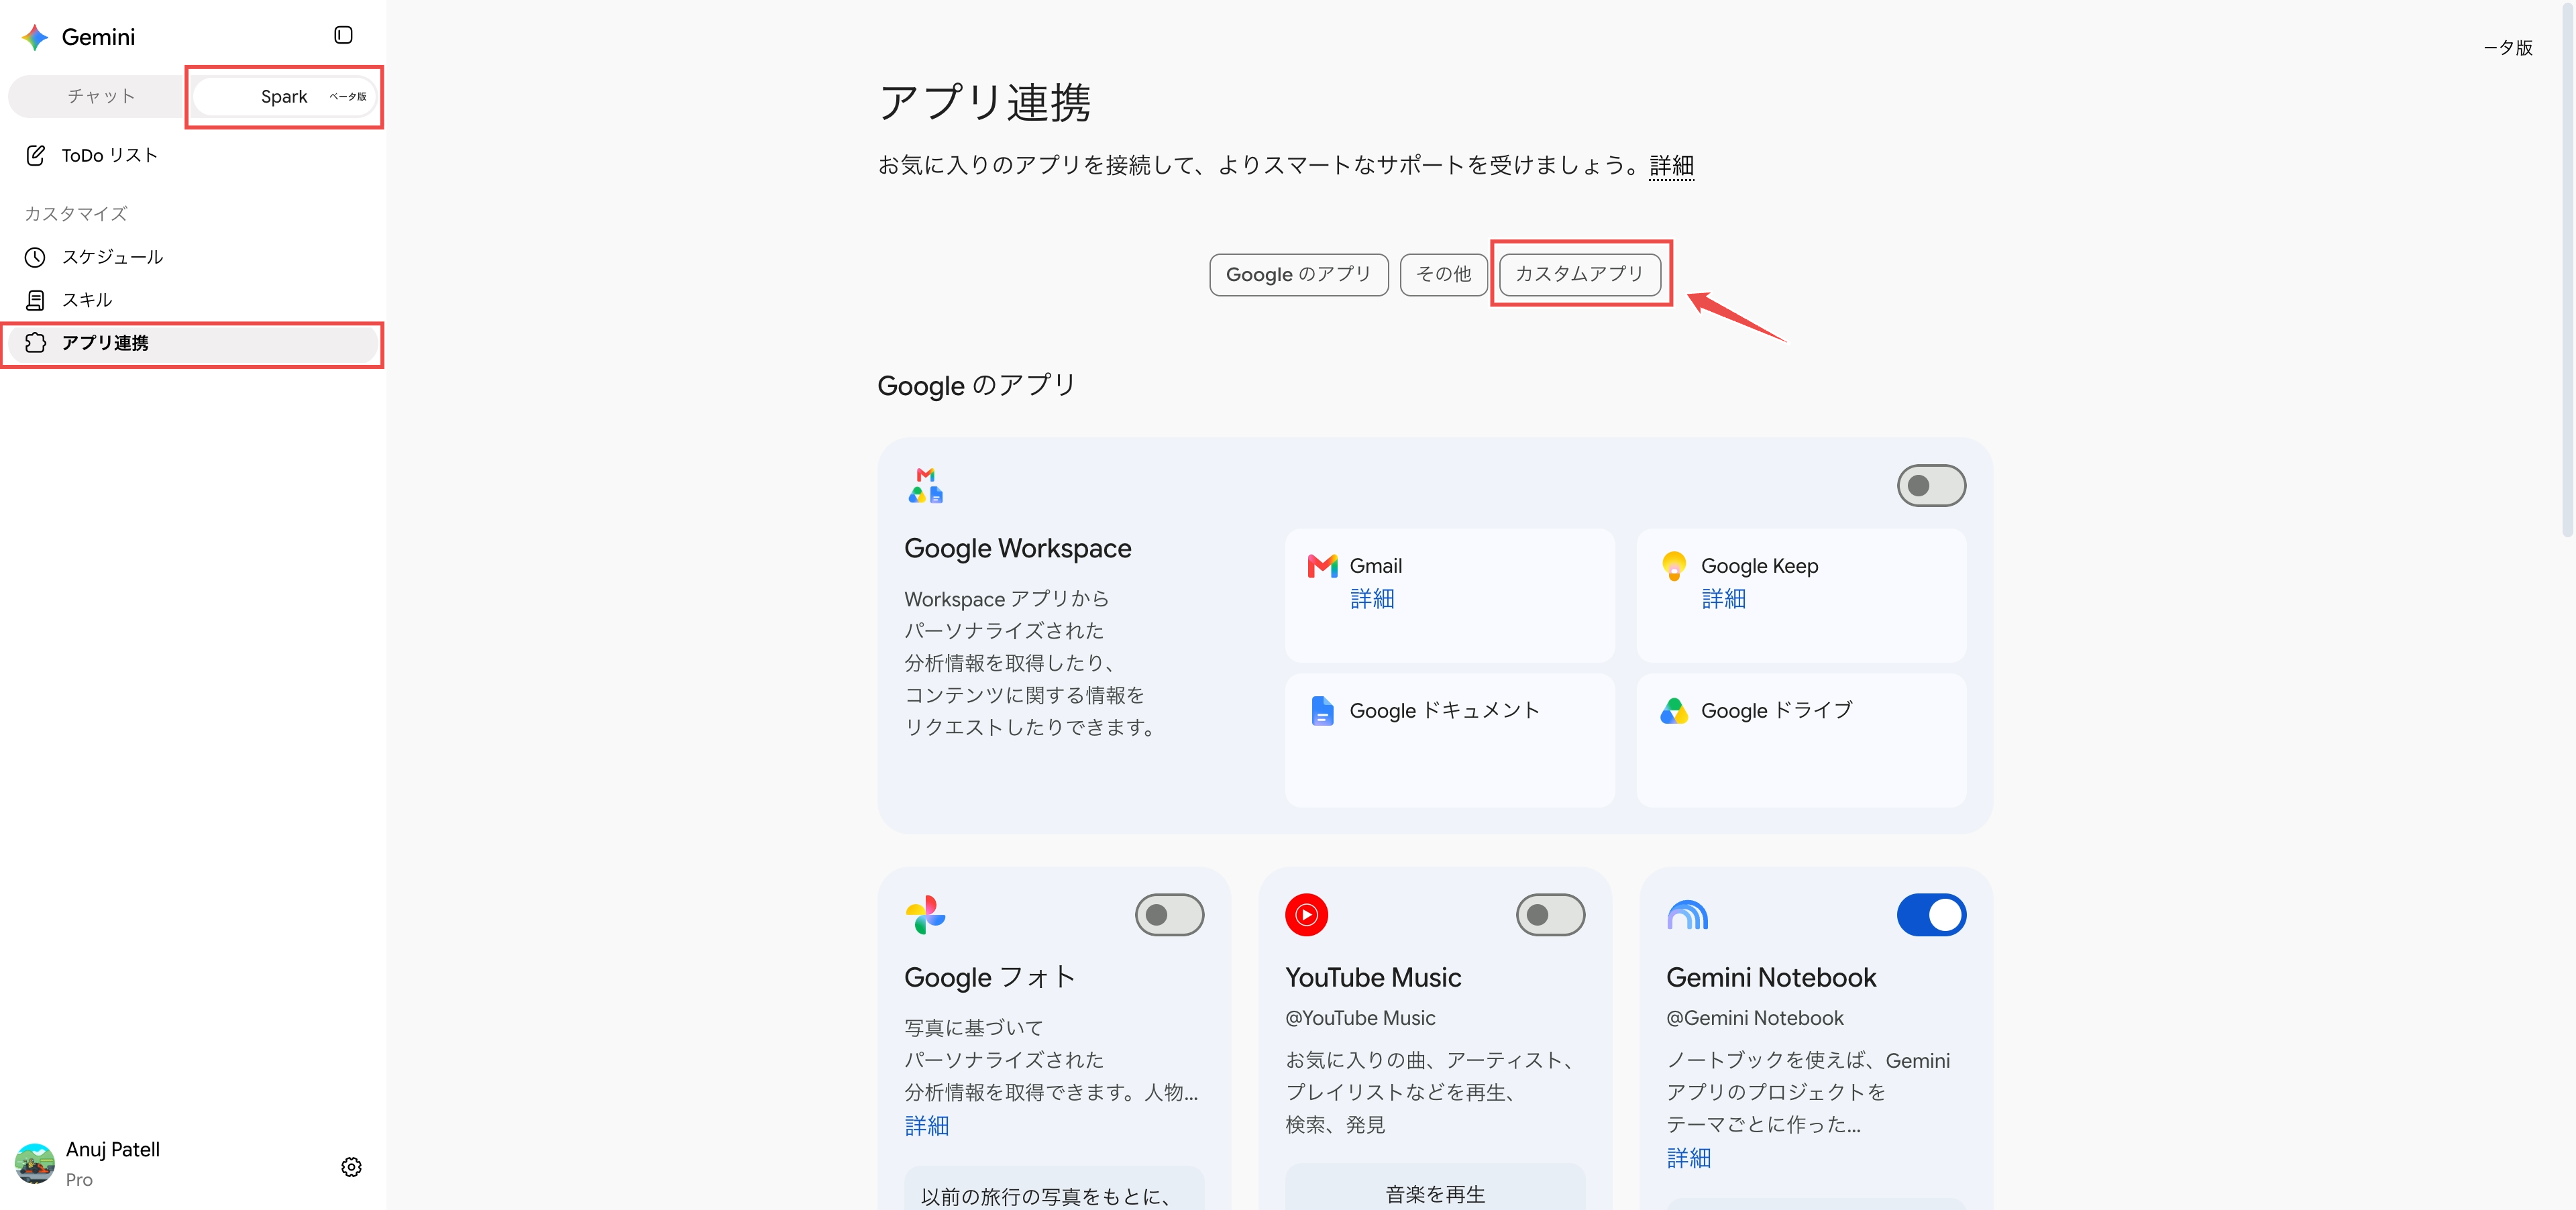2576x1210 pixels.
Task: Click the Google ドライブ card
Action: [x=1800, y=740]
